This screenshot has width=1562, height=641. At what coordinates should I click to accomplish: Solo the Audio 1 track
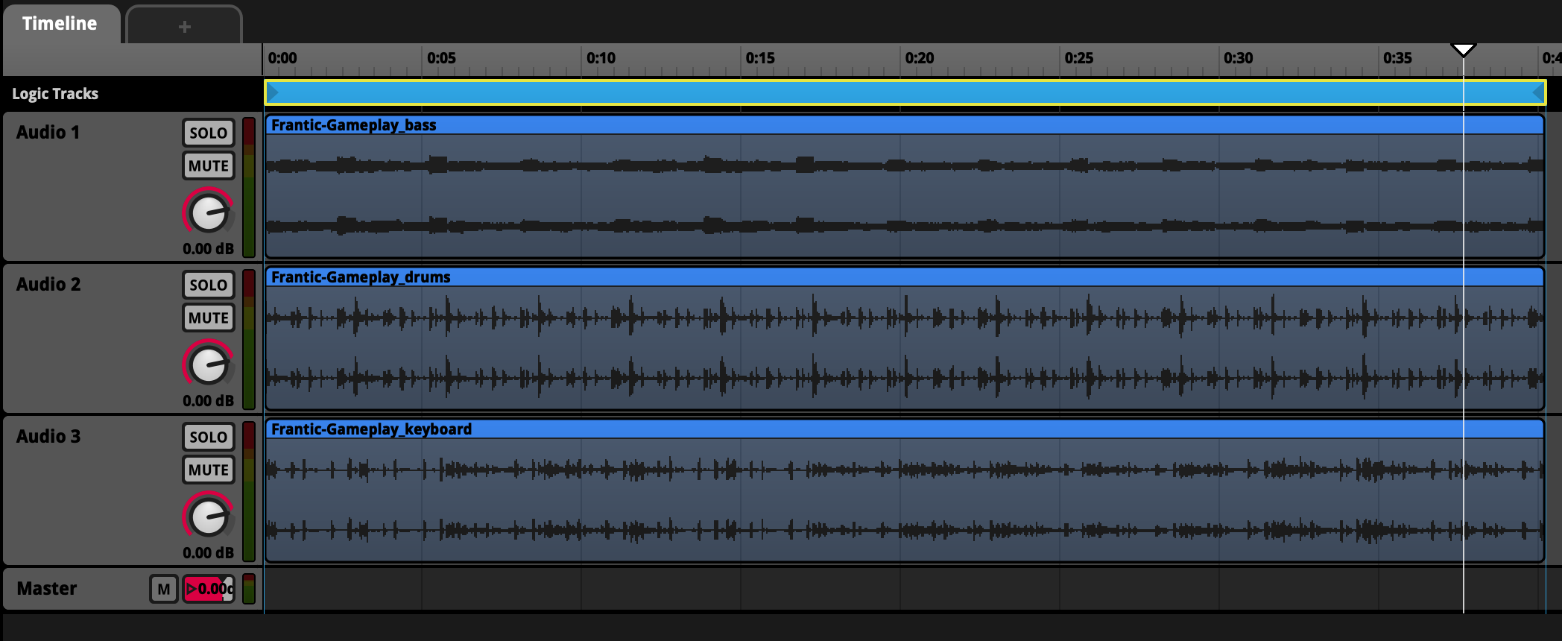pos(208,133)
